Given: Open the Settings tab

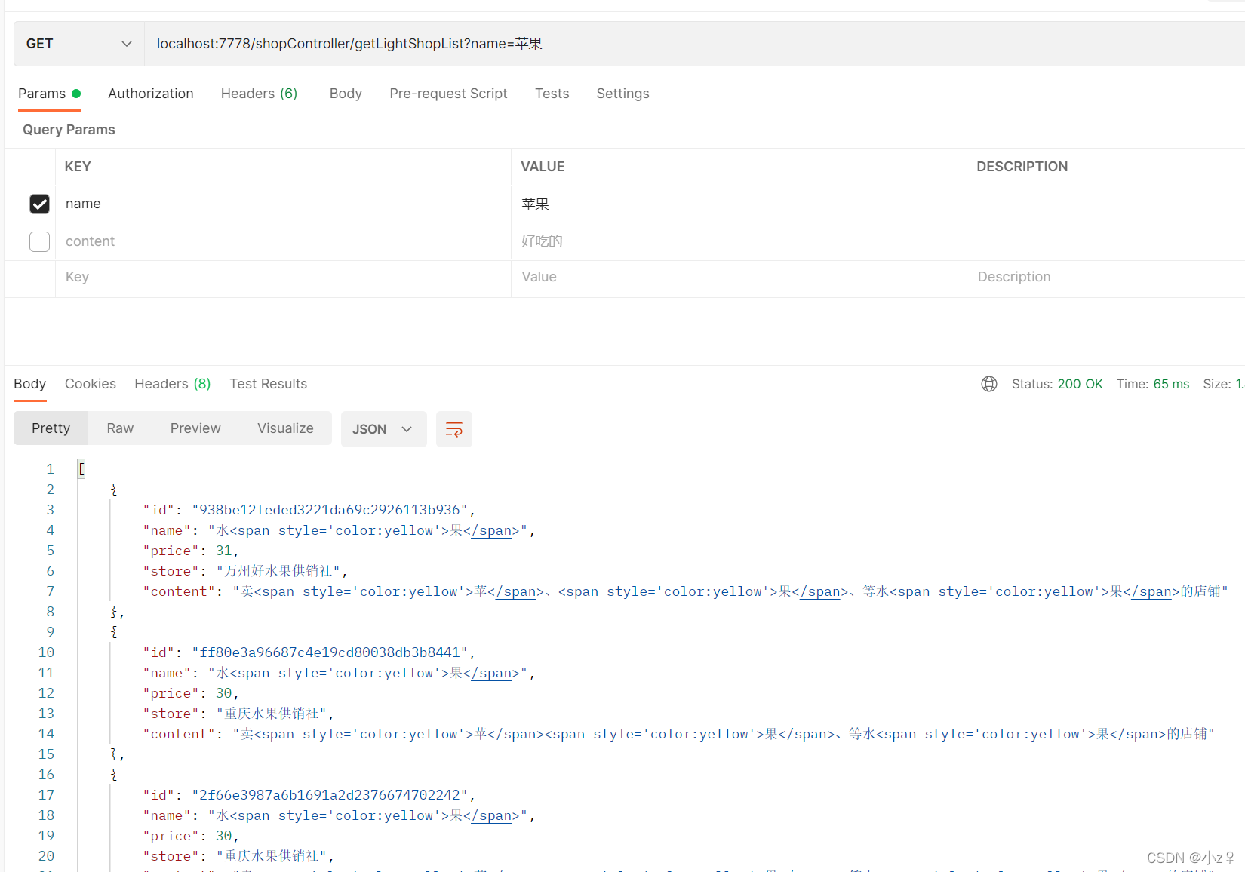Looking at the screenshot, I should click(622, 94).
